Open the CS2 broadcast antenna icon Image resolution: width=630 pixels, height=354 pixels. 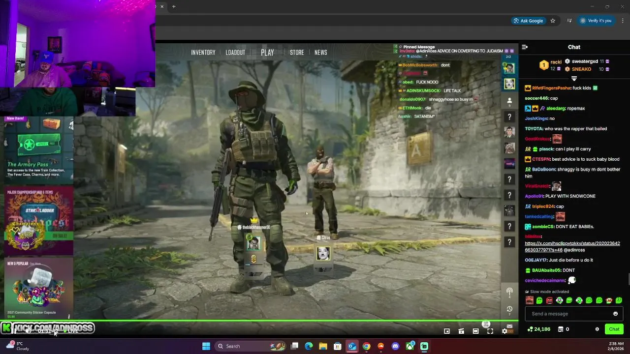coord(509,292)
